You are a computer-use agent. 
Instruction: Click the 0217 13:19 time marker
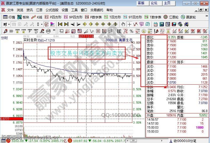[x=86, y=36]
